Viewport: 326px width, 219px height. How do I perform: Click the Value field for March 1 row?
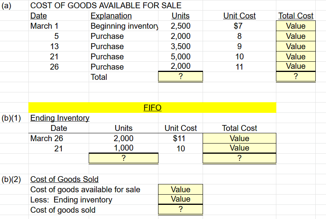click(x=296, y=26)
